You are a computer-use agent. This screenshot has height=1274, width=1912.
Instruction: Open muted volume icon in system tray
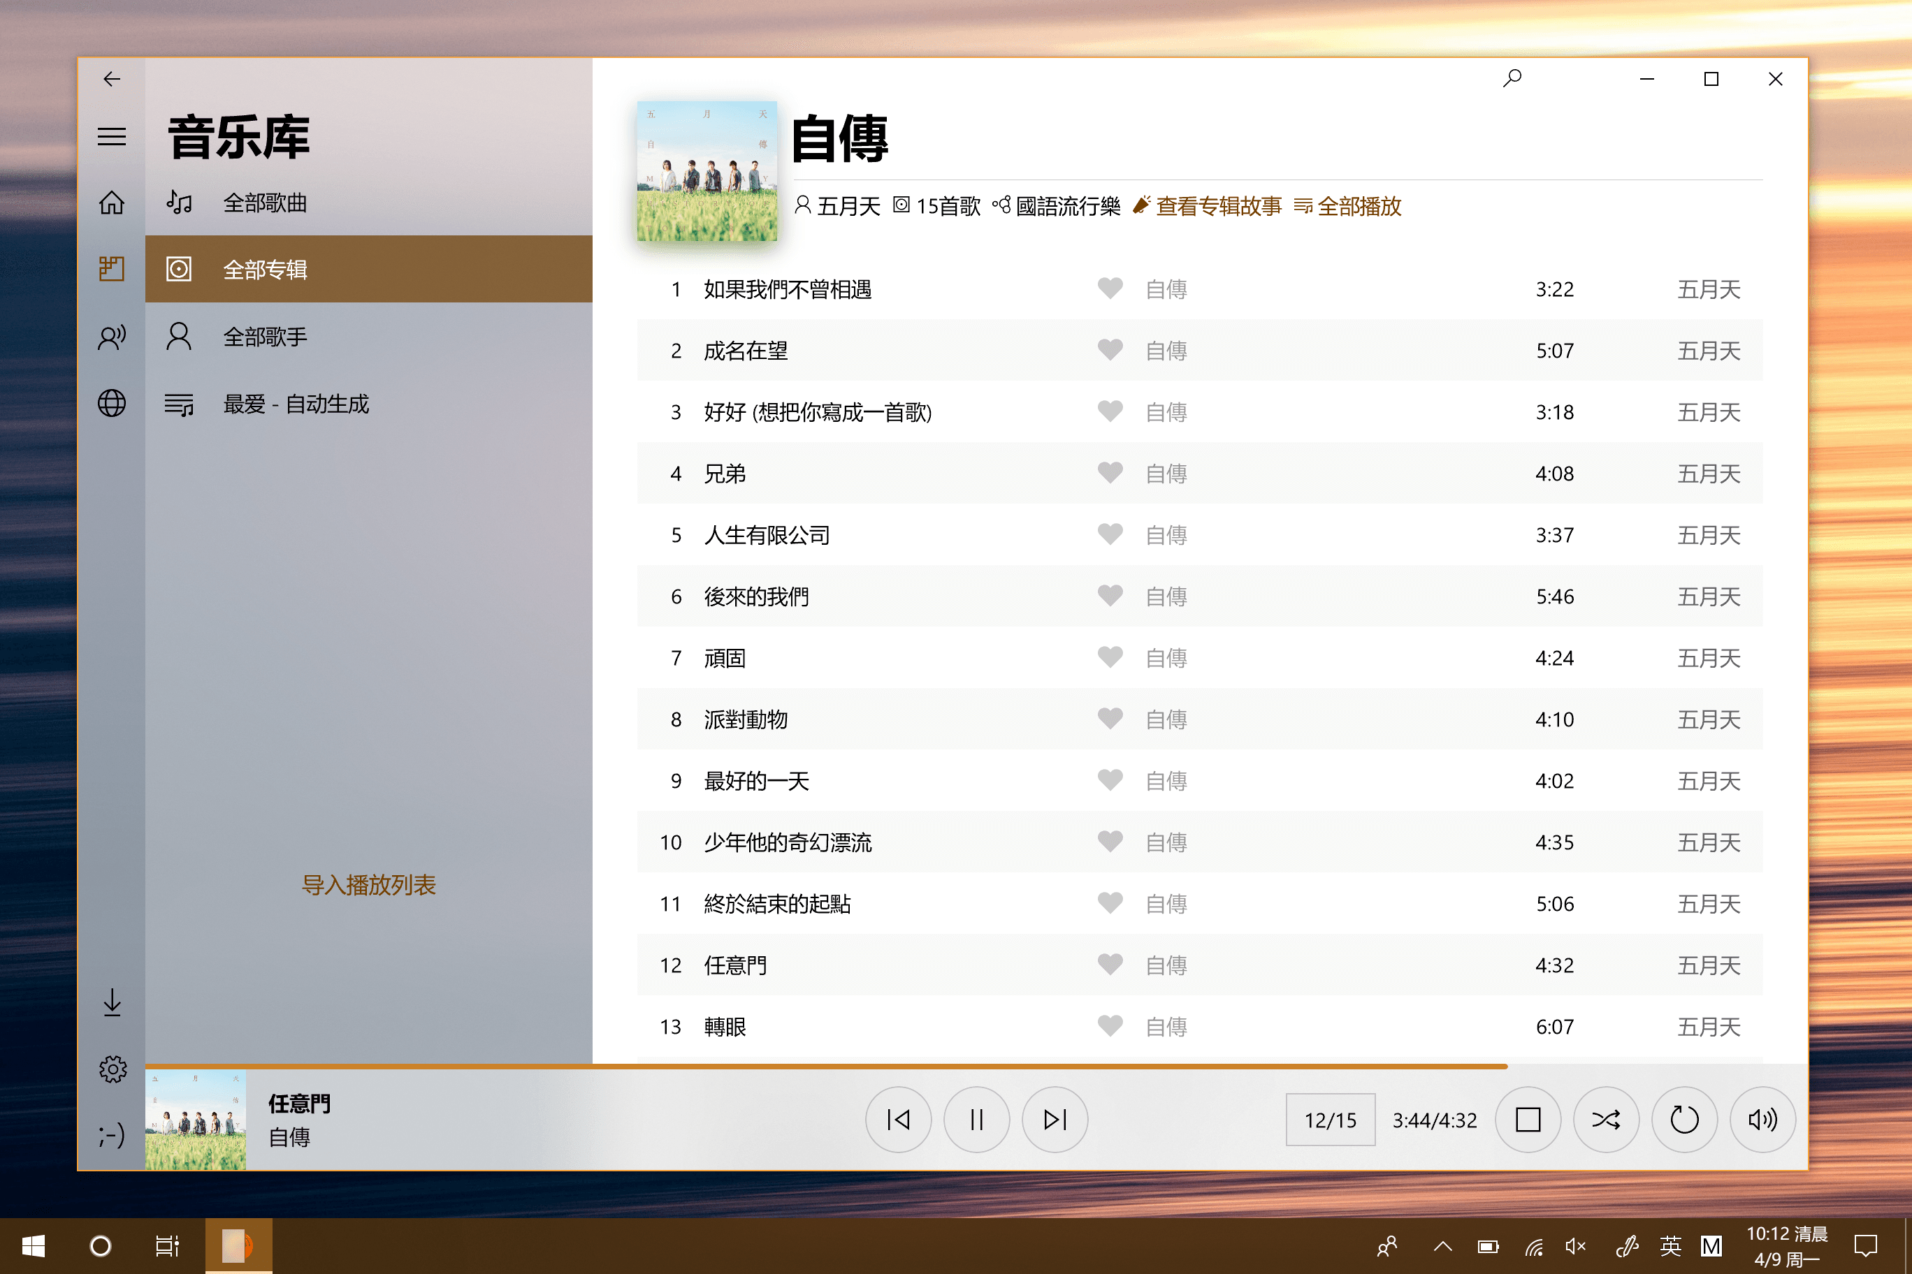coord(1574,1245)
